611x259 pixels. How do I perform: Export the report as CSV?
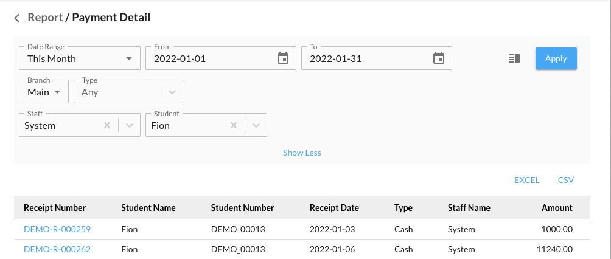click(565, 180)
